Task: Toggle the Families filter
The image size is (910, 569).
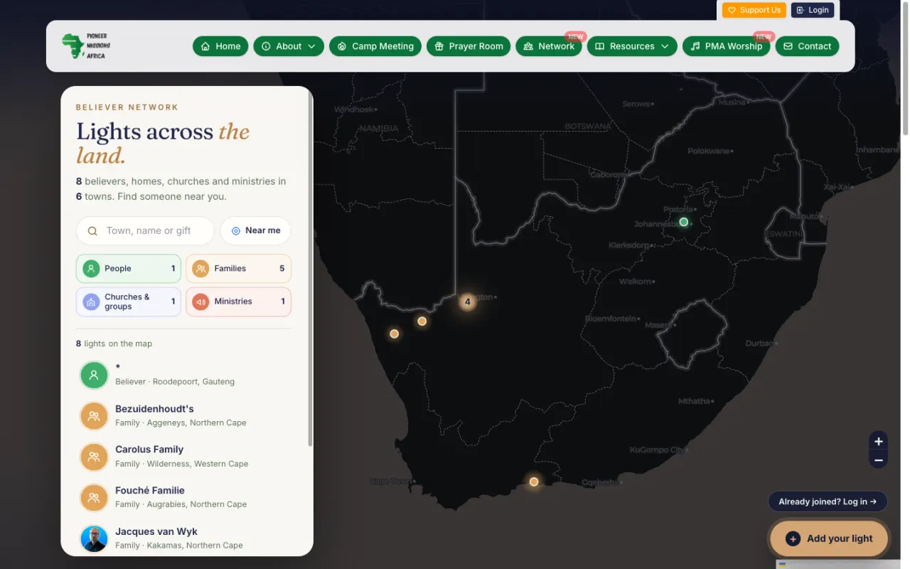Action: (x=238, y=269)
